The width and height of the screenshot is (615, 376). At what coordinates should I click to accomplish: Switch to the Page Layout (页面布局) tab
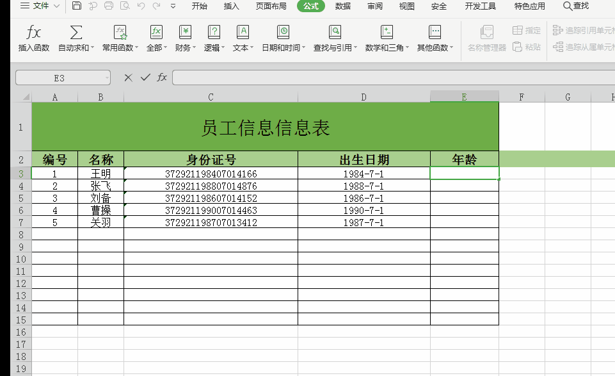coord(271,6)
